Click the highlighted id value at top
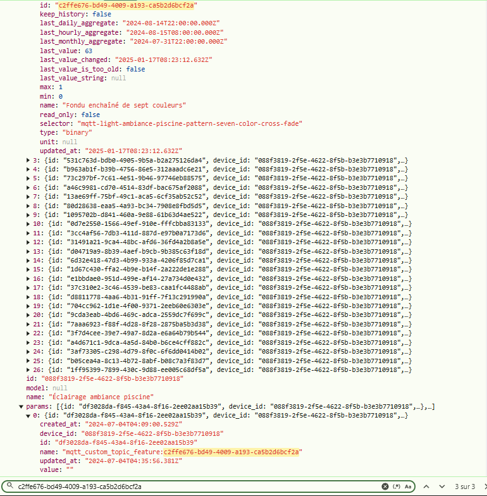 [125, 4]
